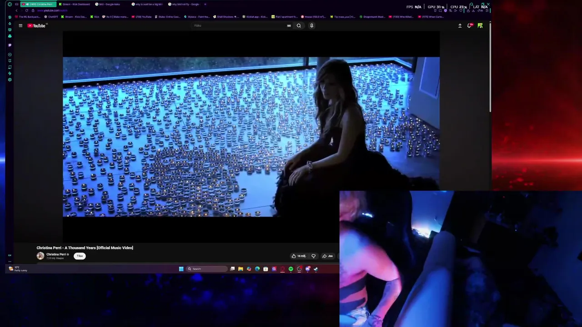Open the Tip maza_usa bookmark
582x327 pixels.
(x=342, y=17)
